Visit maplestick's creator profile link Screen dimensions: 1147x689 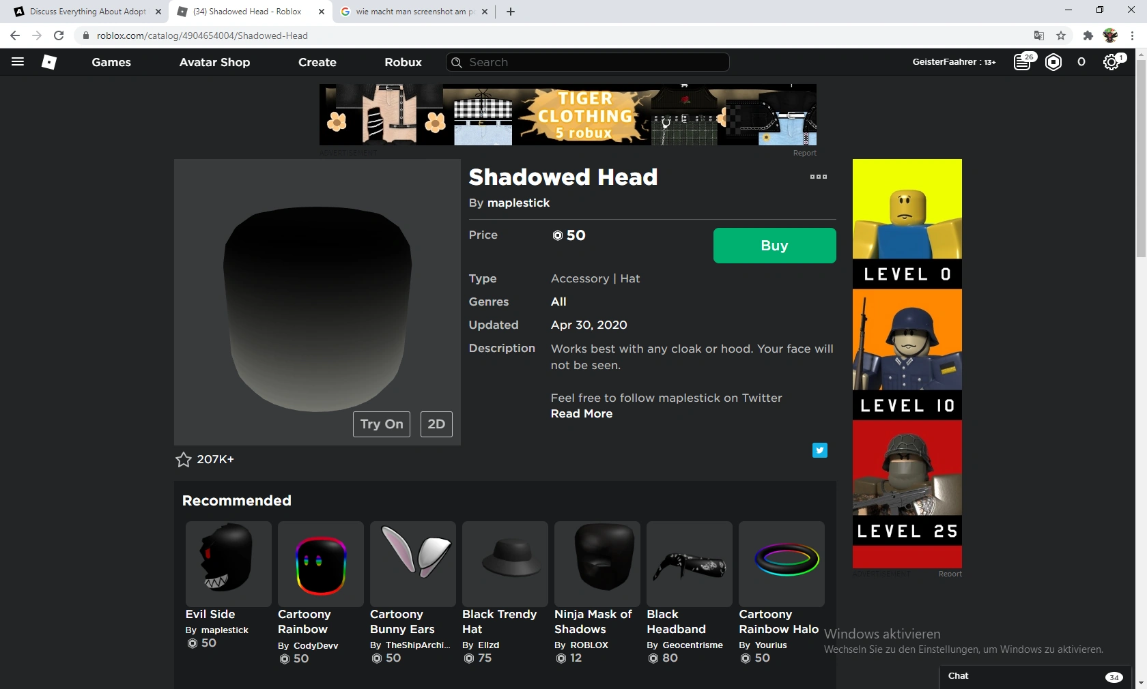point(519,203)
